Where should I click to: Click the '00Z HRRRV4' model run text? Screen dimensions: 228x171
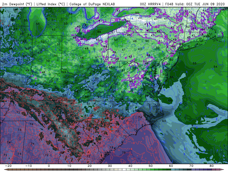click(x=150, y=4)
